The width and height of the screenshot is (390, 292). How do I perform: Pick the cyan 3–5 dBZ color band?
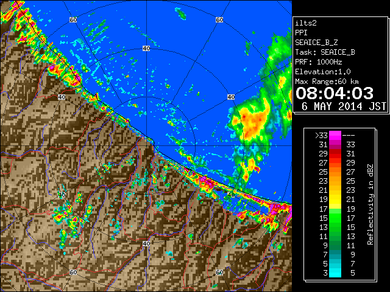pos(335,273)
